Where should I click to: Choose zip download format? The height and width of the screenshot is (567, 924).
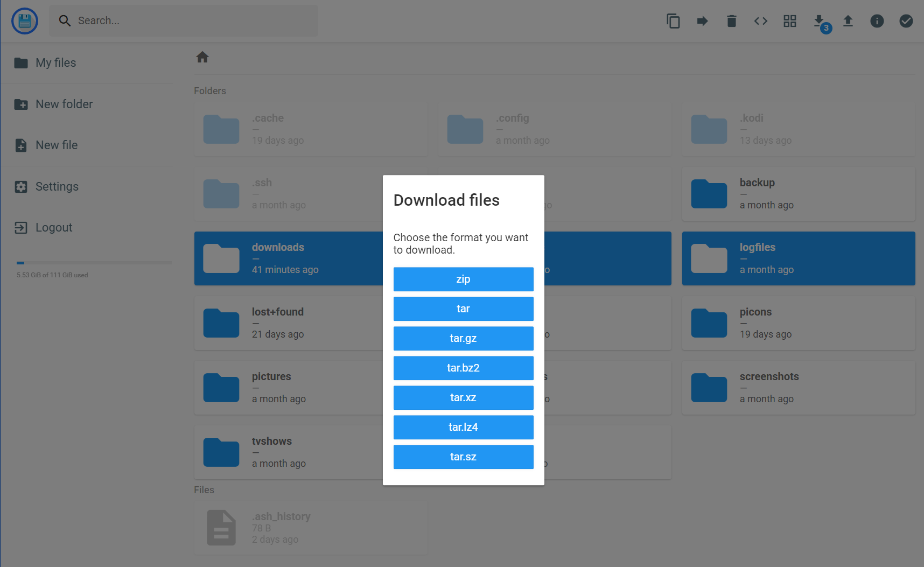pos(463,279)
